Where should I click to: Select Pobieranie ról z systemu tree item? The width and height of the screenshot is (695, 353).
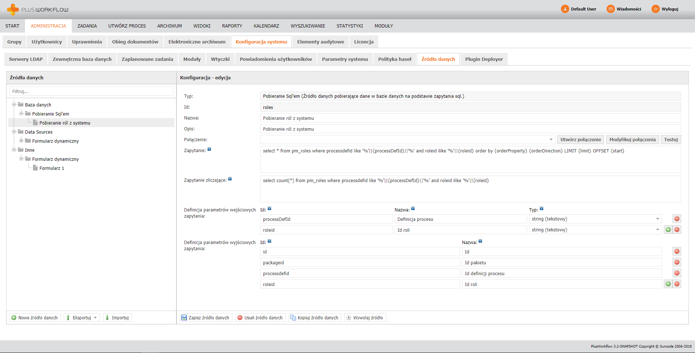[64, 123]
